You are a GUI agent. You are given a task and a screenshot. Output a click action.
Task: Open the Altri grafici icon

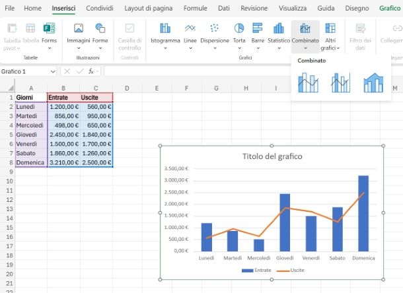pyautogui.click(x=330, y=28)
